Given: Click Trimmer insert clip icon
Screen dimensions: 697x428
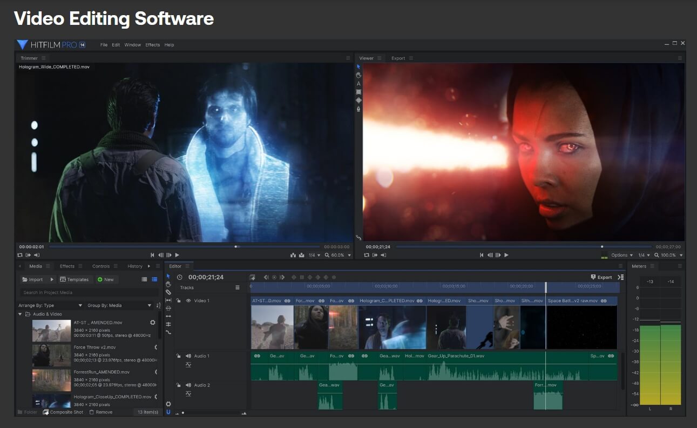Looking at the screenshot, I should pos(293,255).
